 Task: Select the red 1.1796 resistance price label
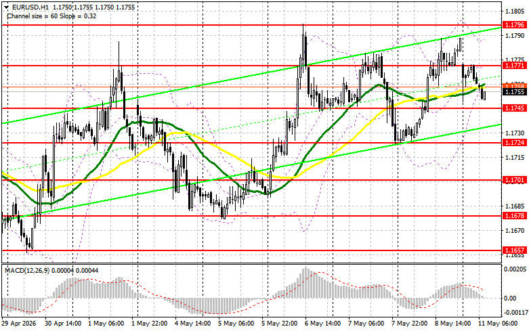click(515, 24)
